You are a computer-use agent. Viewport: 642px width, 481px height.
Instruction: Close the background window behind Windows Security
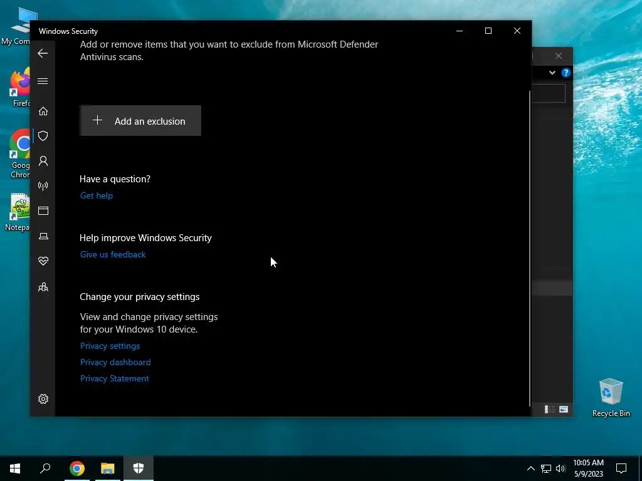559,56
